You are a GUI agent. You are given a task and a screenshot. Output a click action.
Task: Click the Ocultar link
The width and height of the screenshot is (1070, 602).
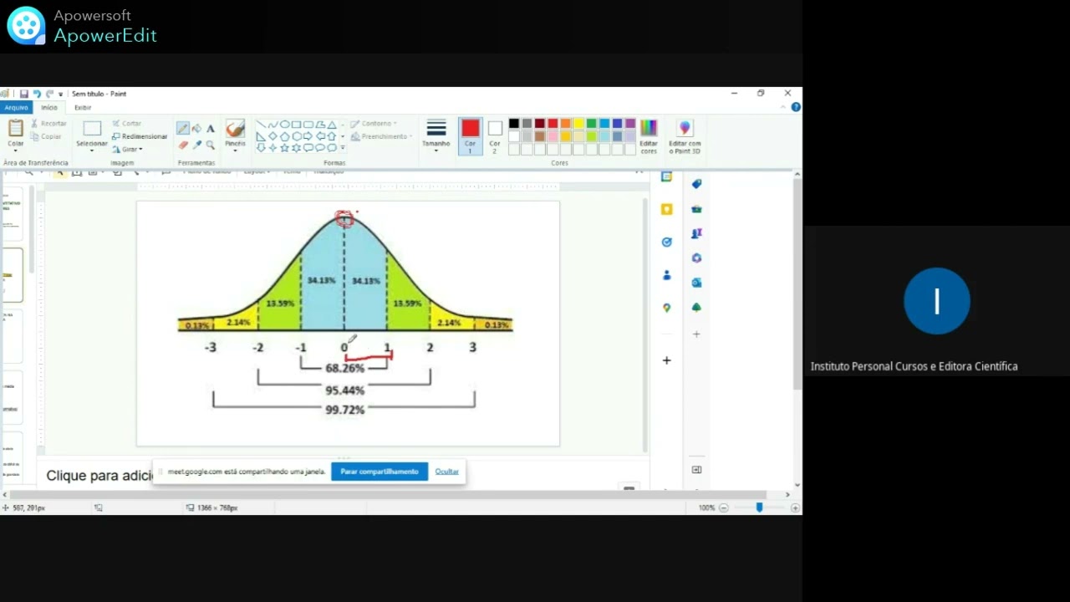(x=446, y=472)
